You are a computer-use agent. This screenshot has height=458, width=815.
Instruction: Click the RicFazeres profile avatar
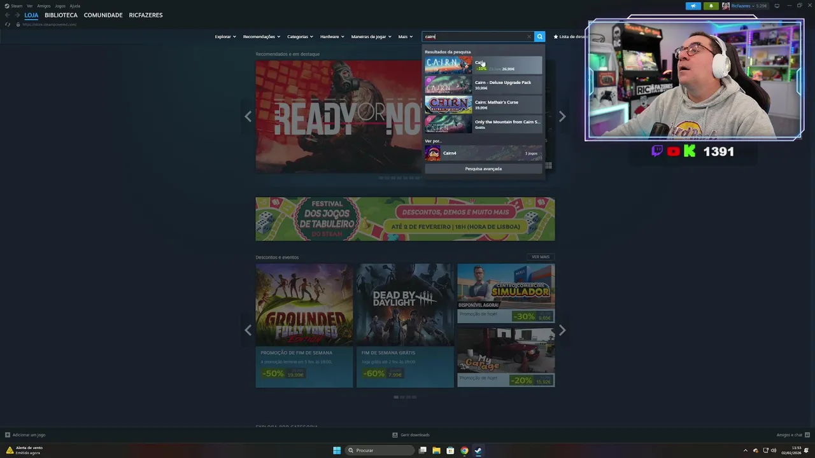(726, 6)
